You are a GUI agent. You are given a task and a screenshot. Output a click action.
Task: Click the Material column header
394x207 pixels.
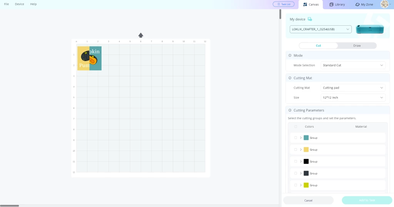point(361,127)
